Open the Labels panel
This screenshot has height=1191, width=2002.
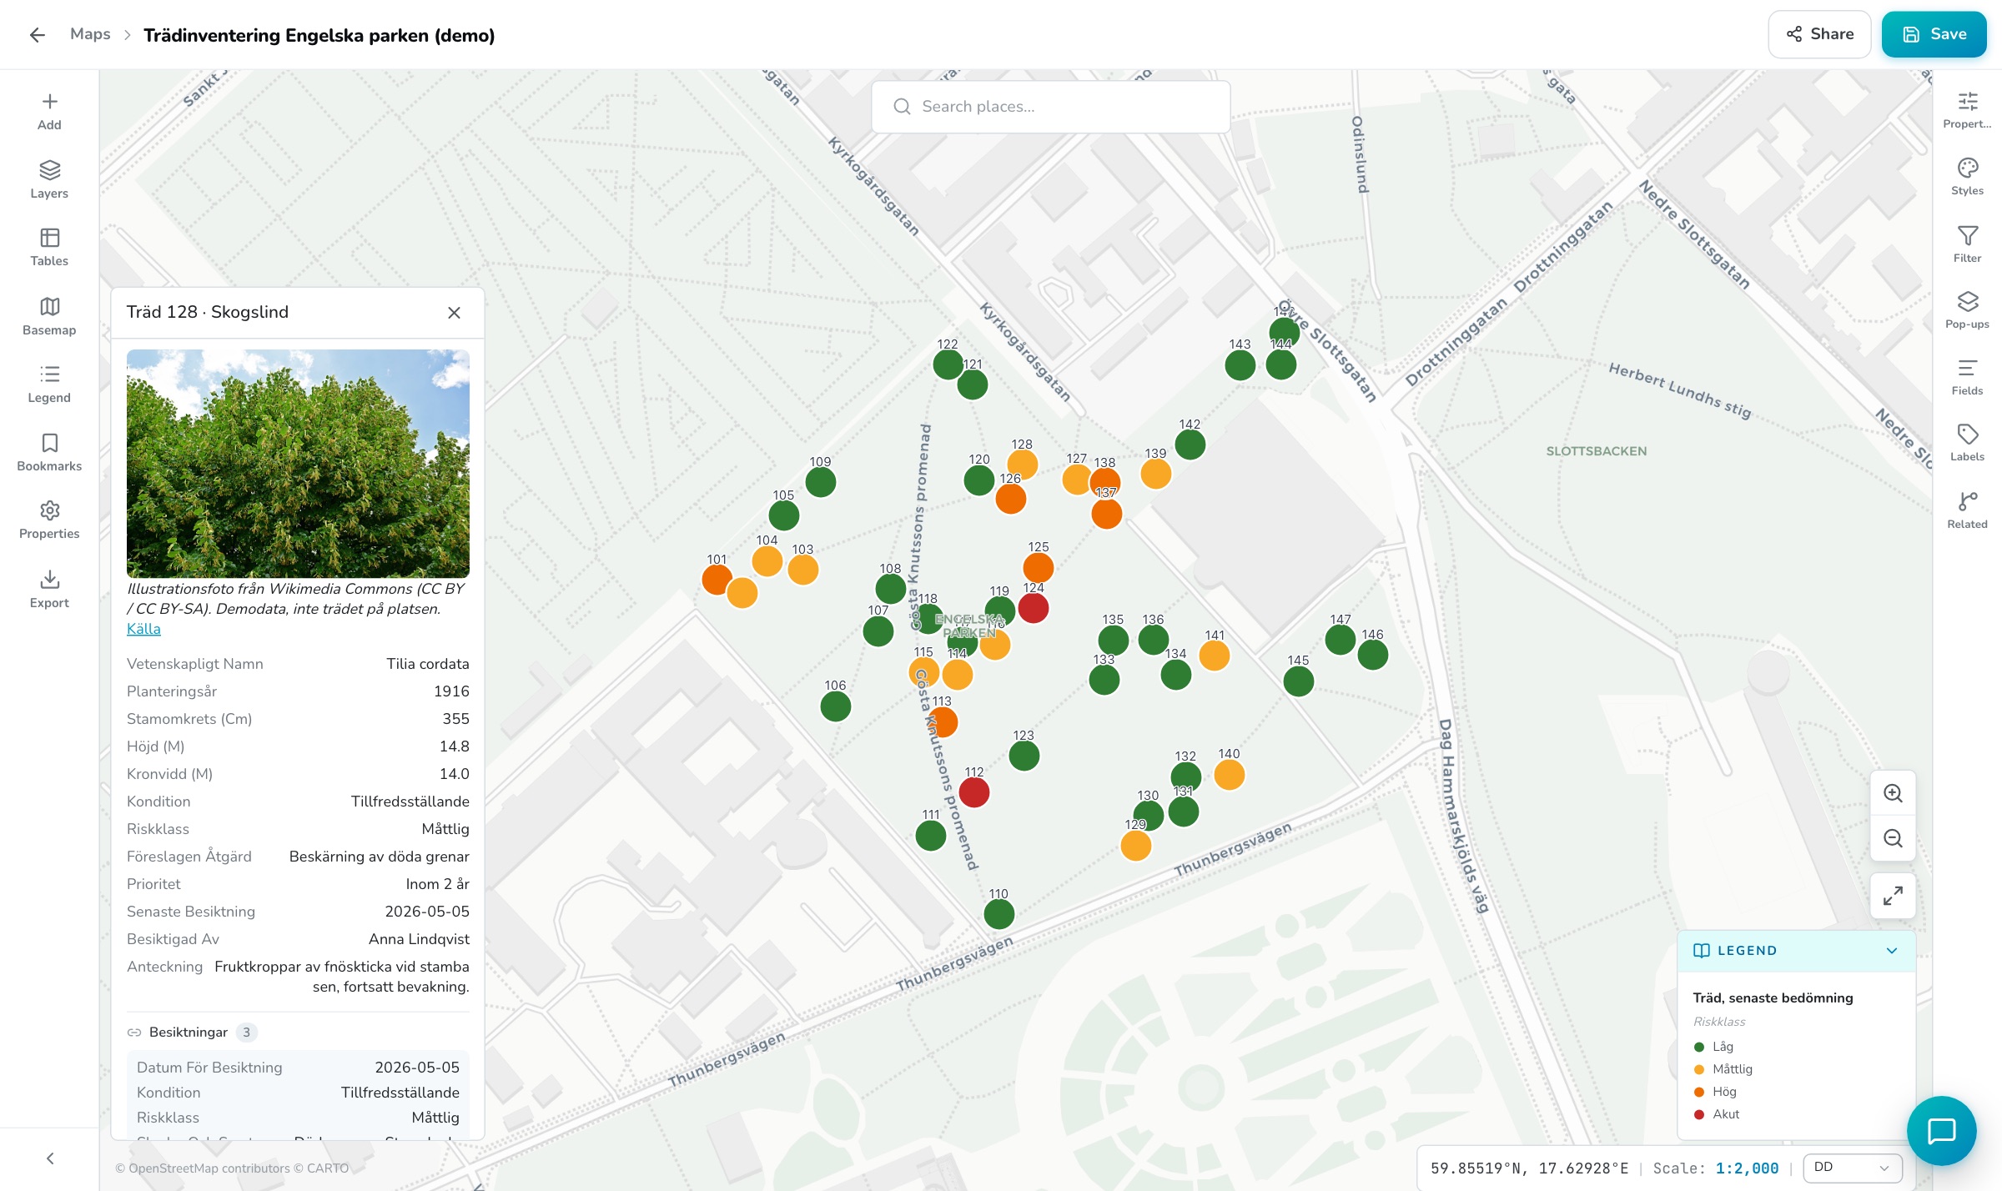[x=1967, y=443]
